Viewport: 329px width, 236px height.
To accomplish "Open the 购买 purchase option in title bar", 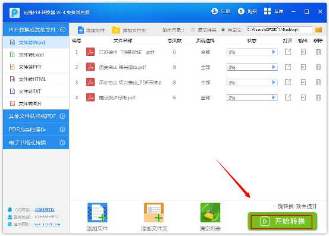I will pos(247,11).
